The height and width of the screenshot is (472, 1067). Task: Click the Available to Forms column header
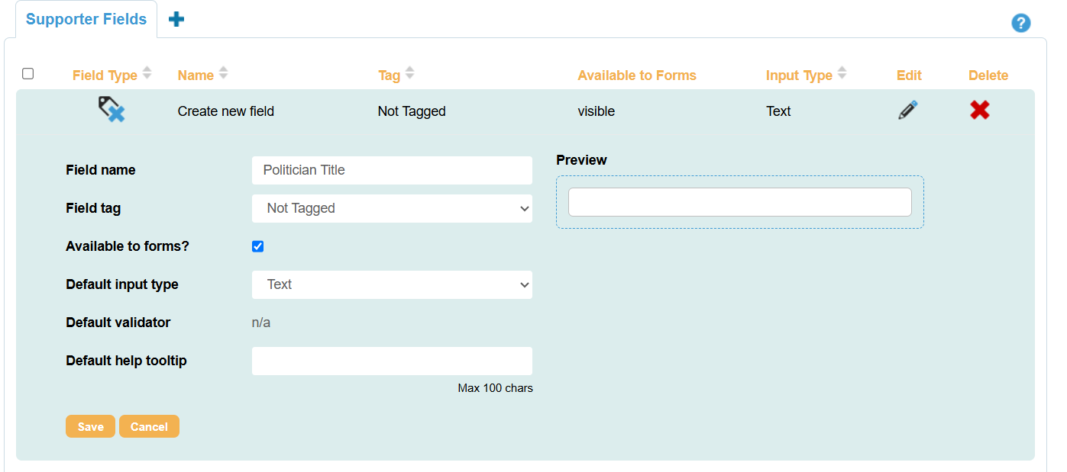pos(637,75)
